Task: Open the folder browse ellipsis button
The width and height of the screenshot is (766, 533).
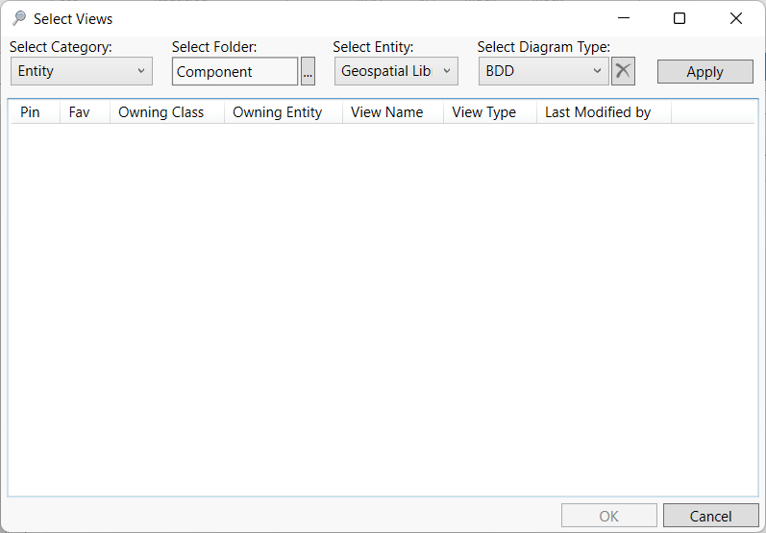Action: coord(308,72)
